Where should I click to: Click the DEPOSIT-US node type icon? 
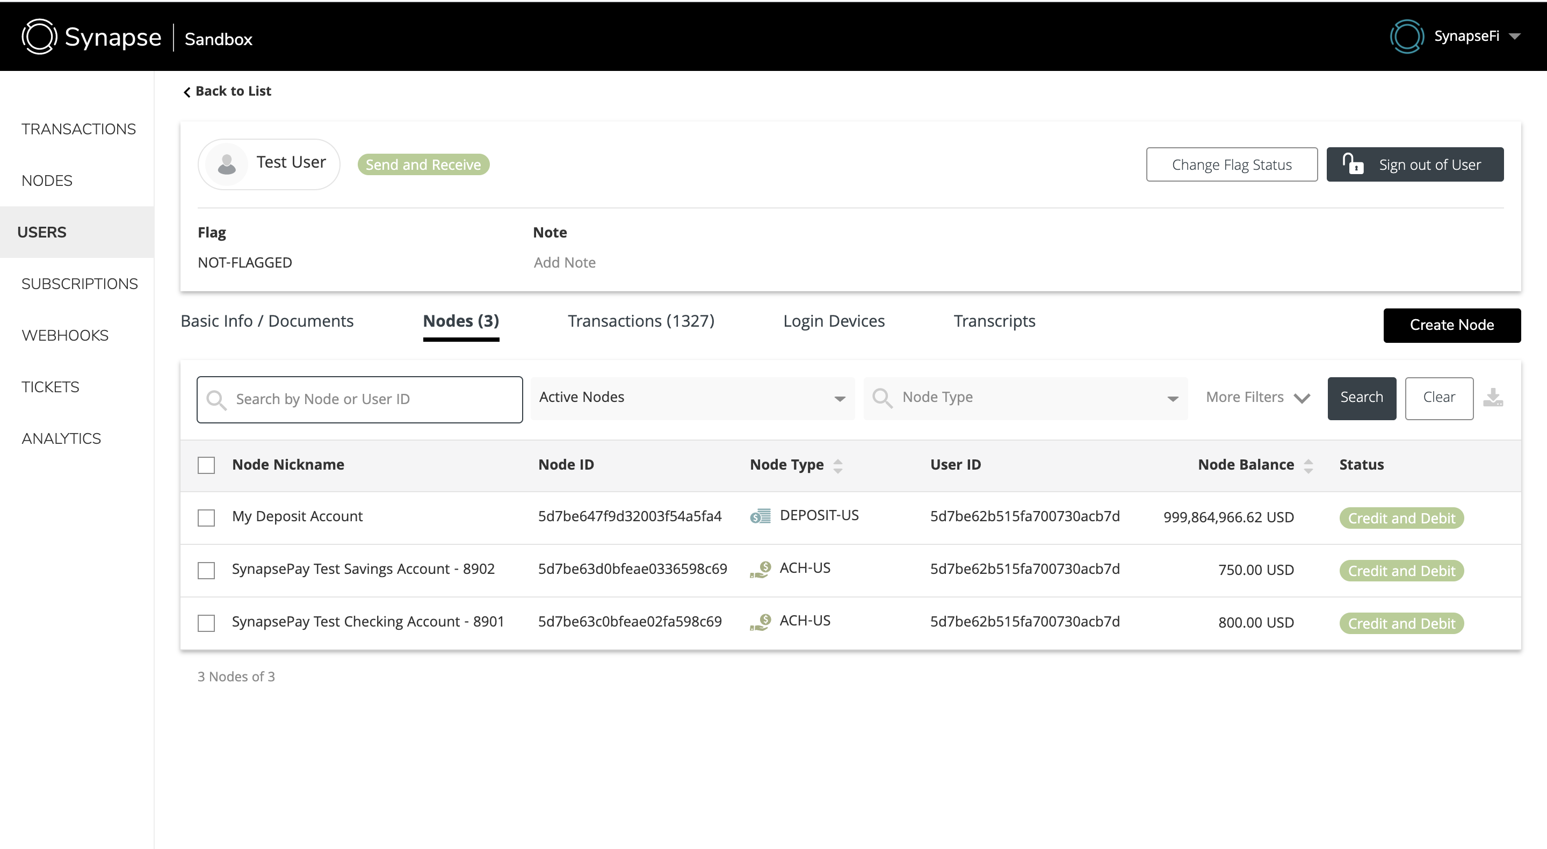760,515
